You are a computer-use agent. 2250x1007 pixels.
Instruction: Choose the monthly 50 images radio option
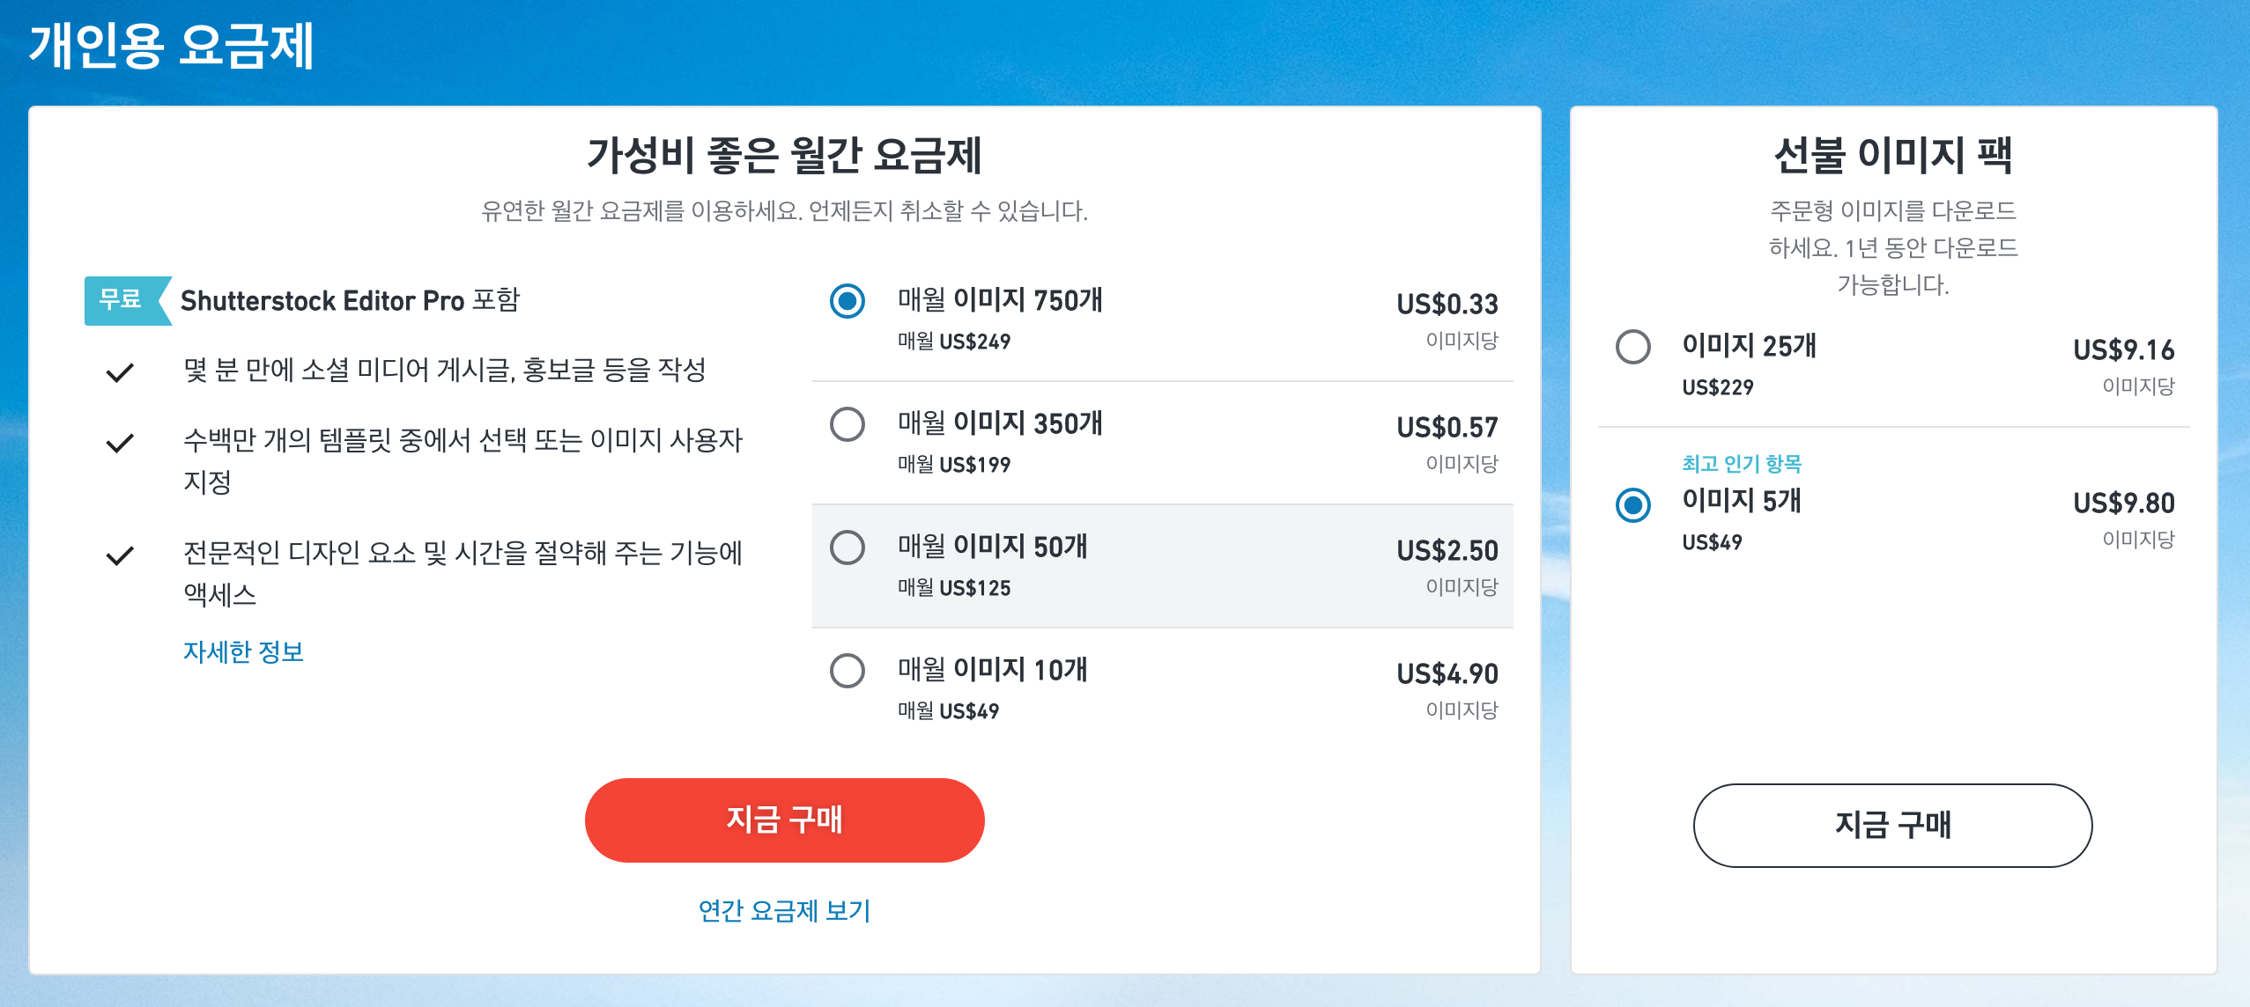coord(847,548)
